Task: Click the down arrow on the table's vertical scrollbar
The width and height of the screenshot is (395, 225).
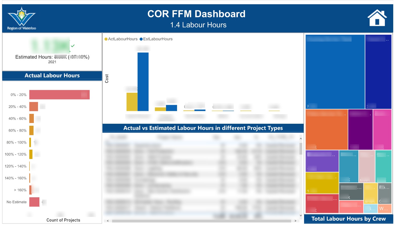Action: click(301, 215)
